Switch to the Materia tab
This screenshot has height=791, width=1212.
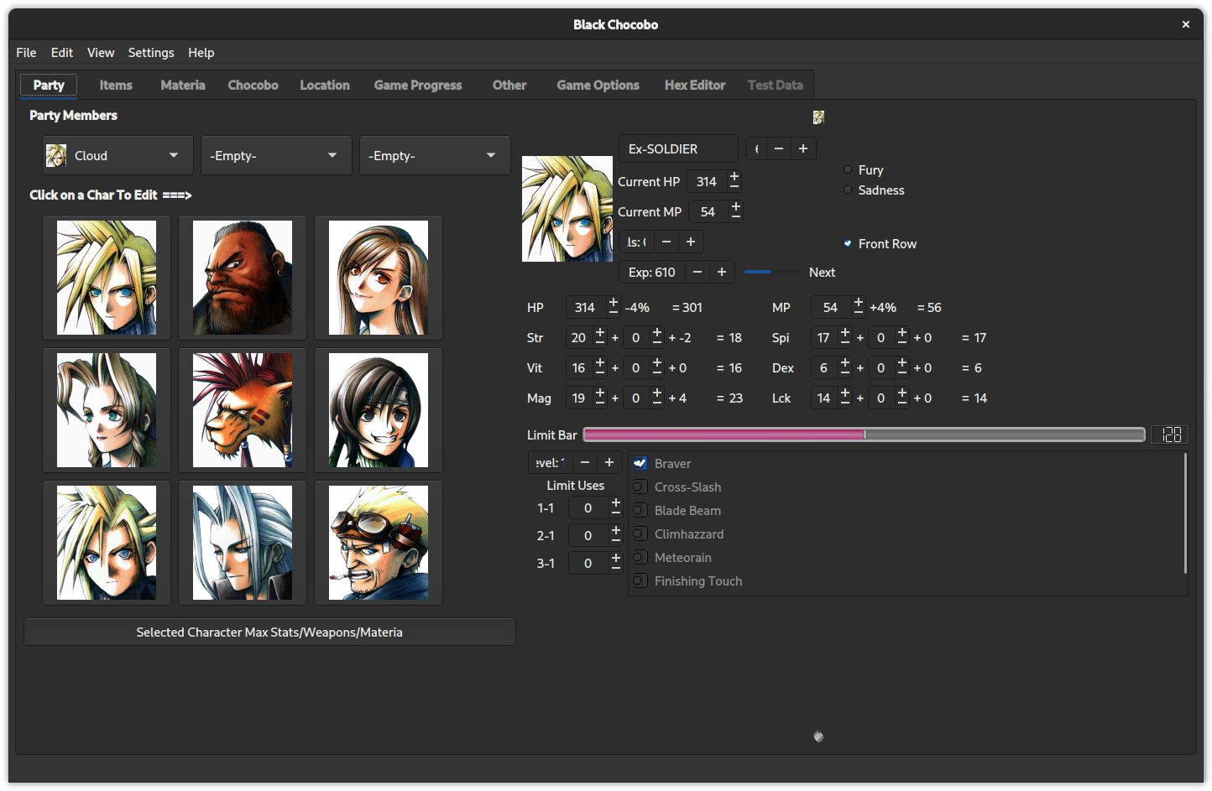coord(183,85)
